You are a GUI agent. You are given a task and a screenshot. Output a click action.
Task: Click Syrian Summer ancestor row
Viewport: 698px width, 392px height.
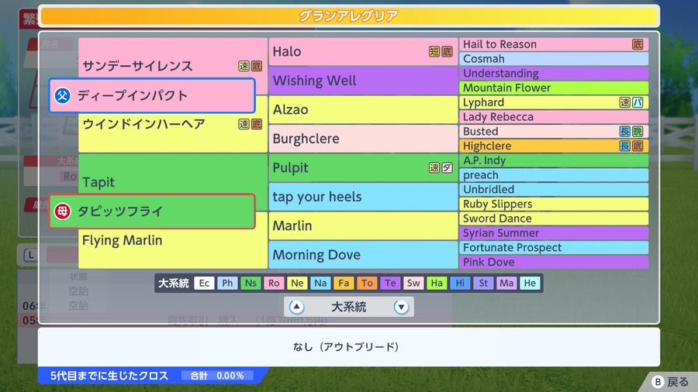[x=554, y=233]
